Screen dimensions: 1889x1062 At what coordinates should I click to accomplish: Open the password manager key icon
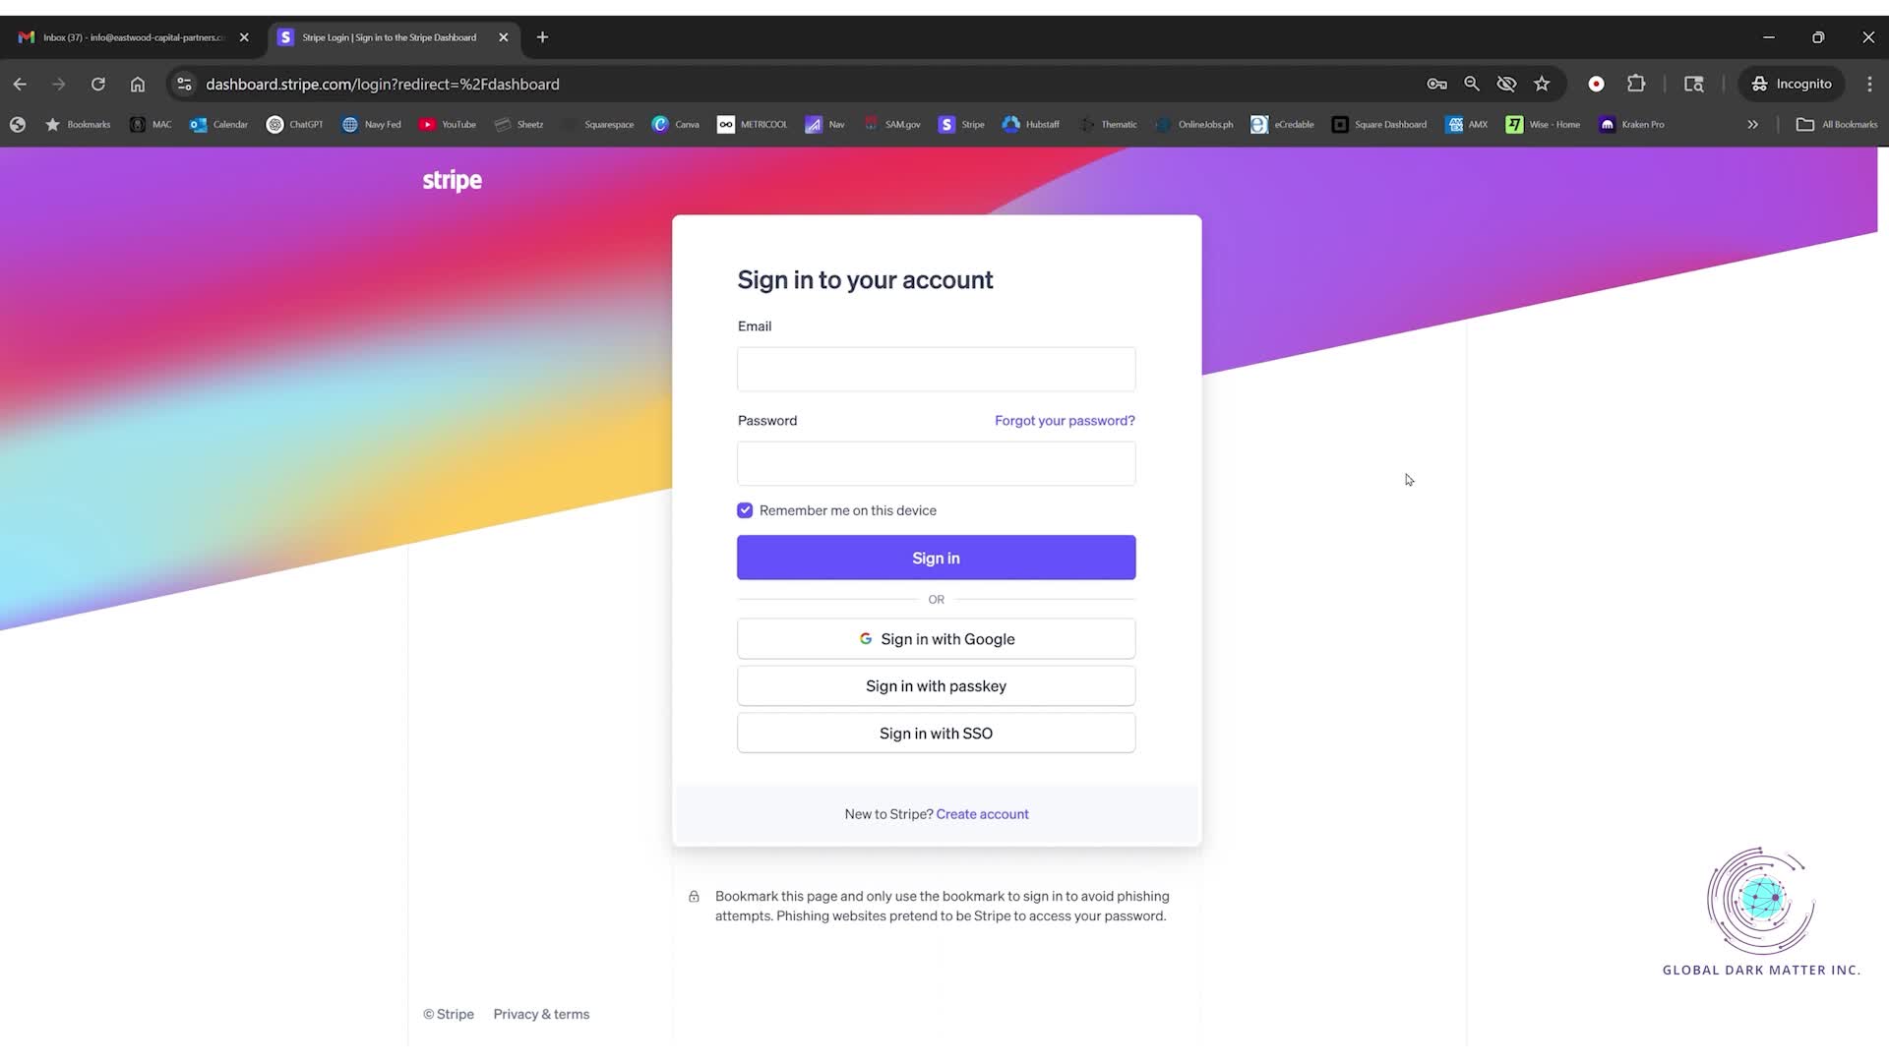click(1436, 85)
